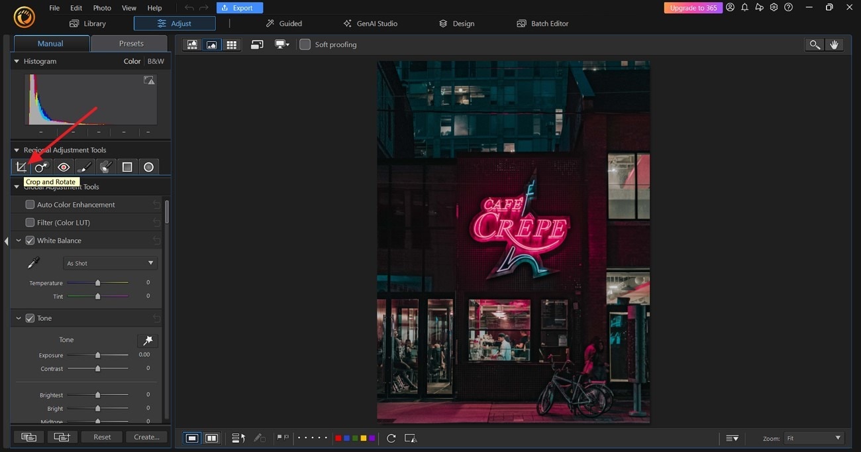
Task: Open the Edit menu
Action: pyautogui.click(x=76, y=8)
